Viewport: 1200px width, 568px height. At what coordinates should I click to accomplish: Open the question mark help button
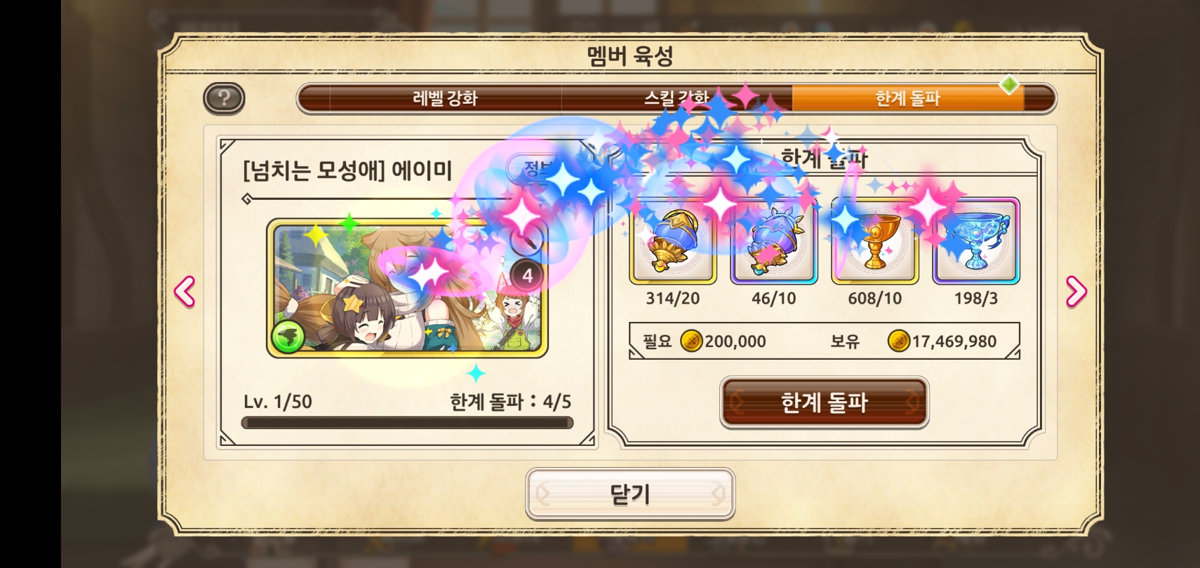point(224,98)
